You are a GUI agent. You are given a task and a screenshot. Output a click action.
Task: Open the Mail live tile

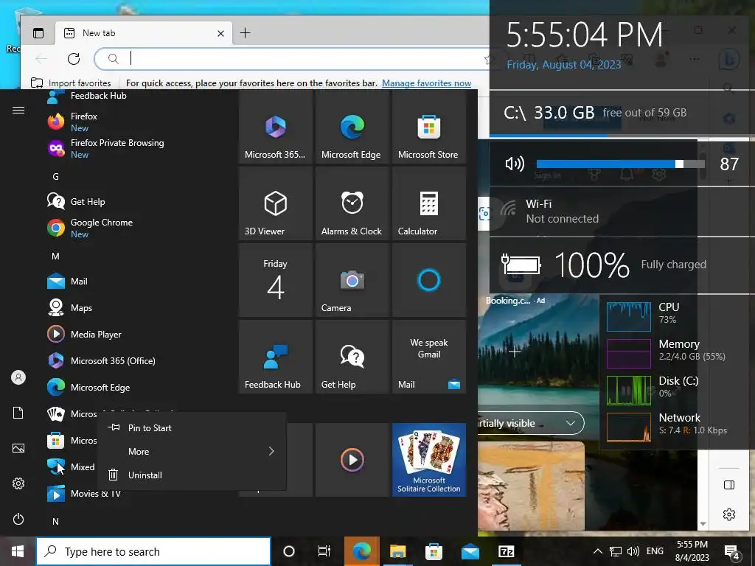[429, 357]
